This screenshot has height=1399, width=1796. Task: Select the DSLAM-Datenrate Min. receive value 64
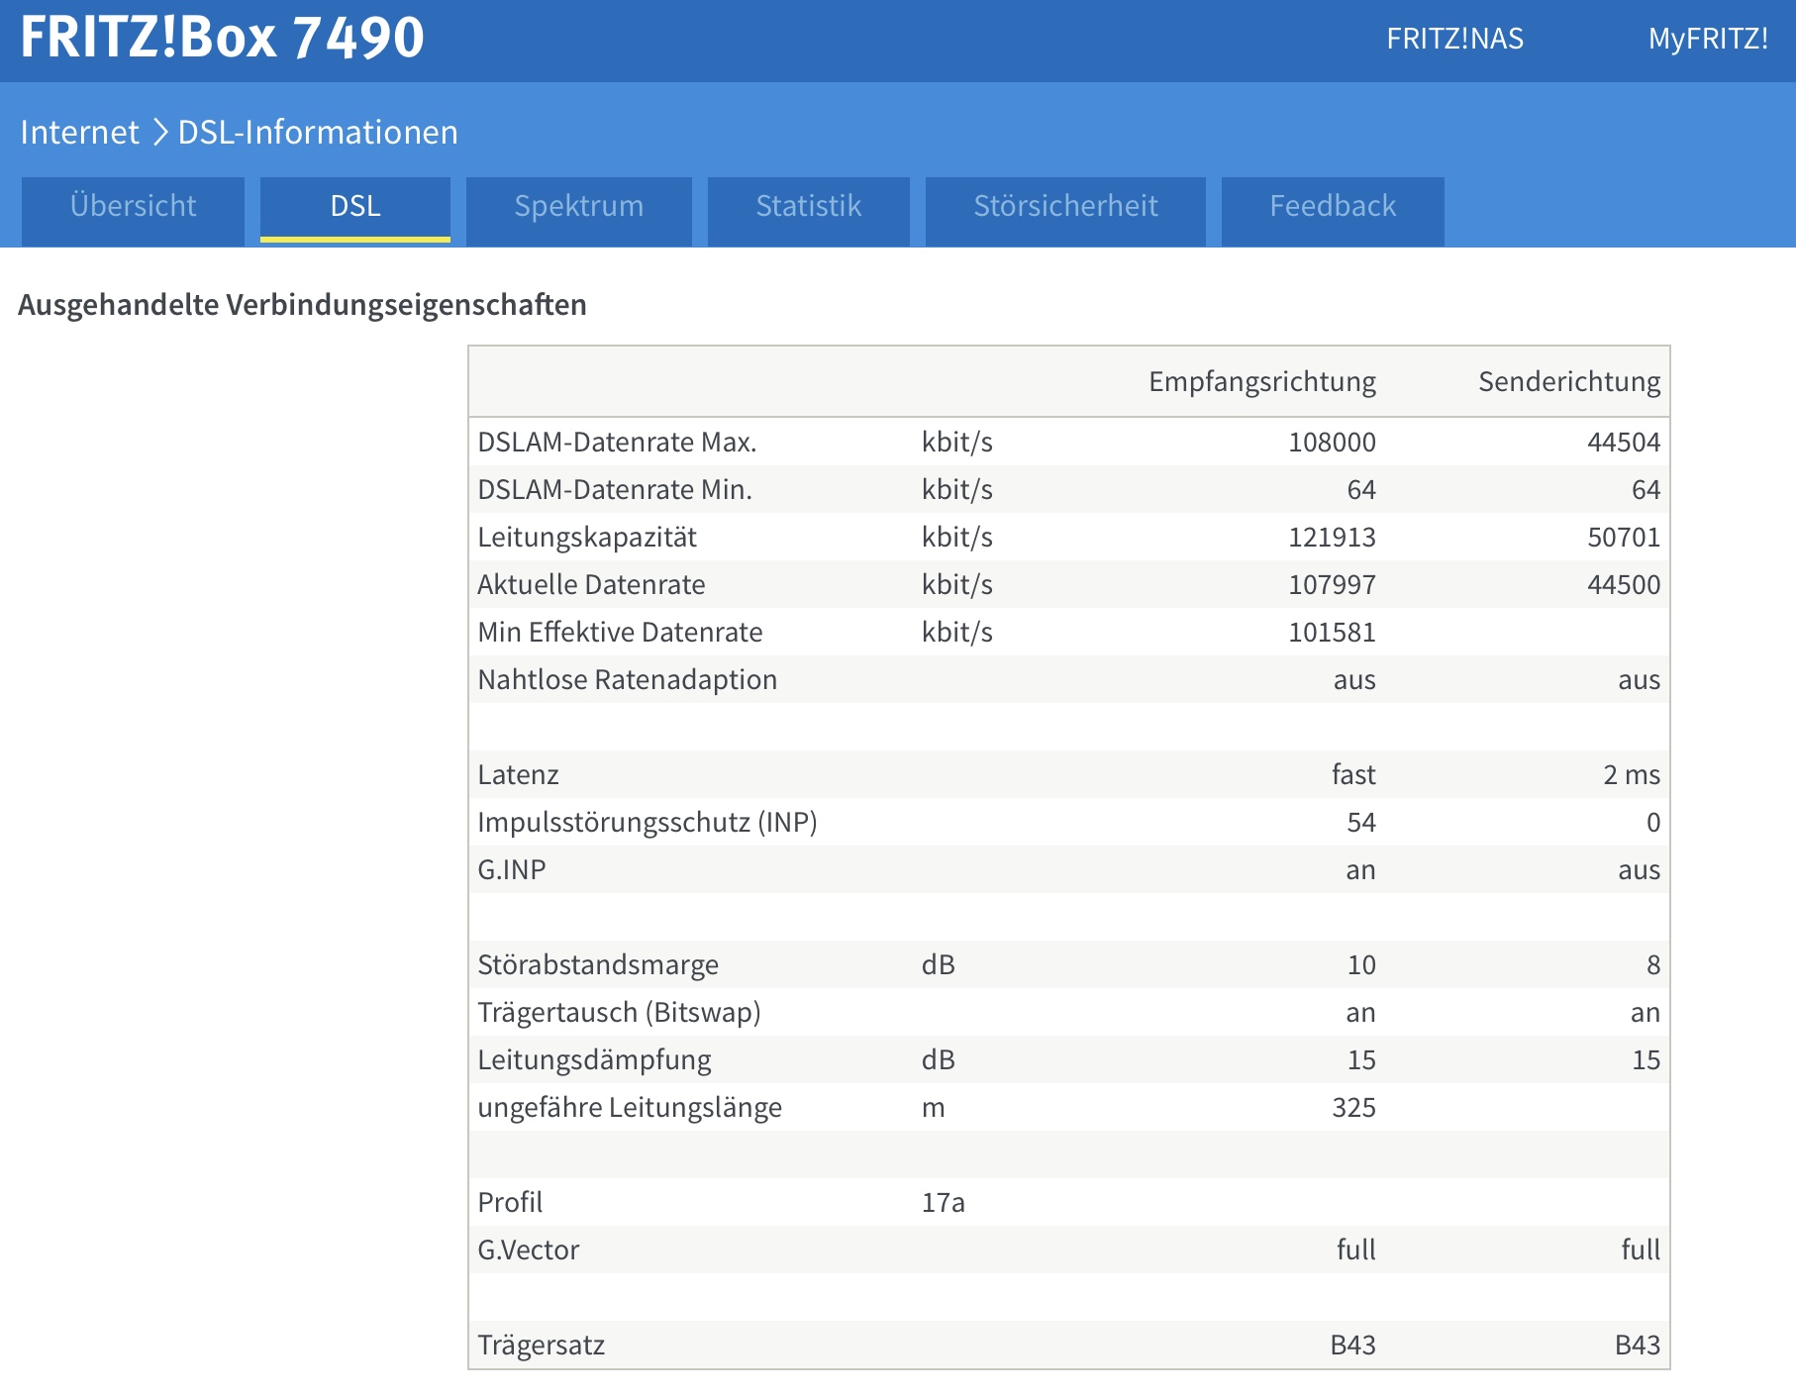1361,489
